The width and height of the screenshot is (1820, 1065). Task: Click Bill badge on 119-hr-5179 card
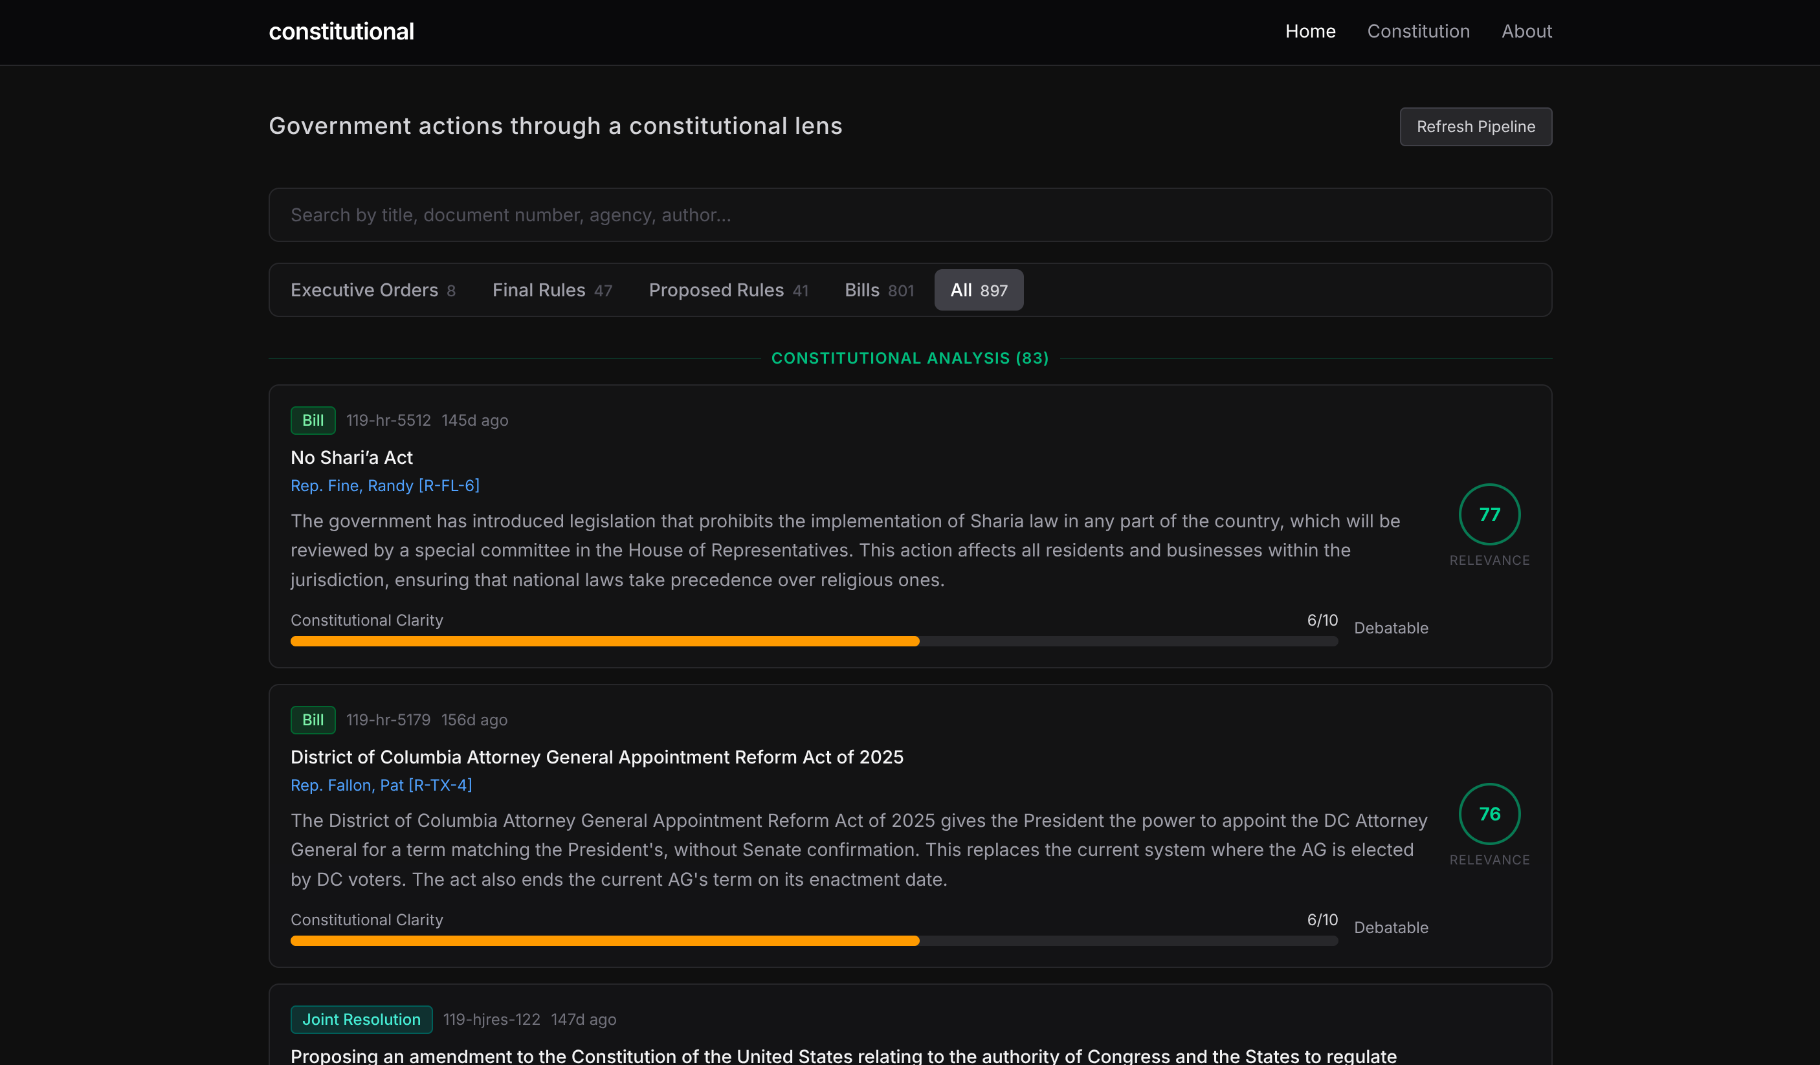(313, 720)
